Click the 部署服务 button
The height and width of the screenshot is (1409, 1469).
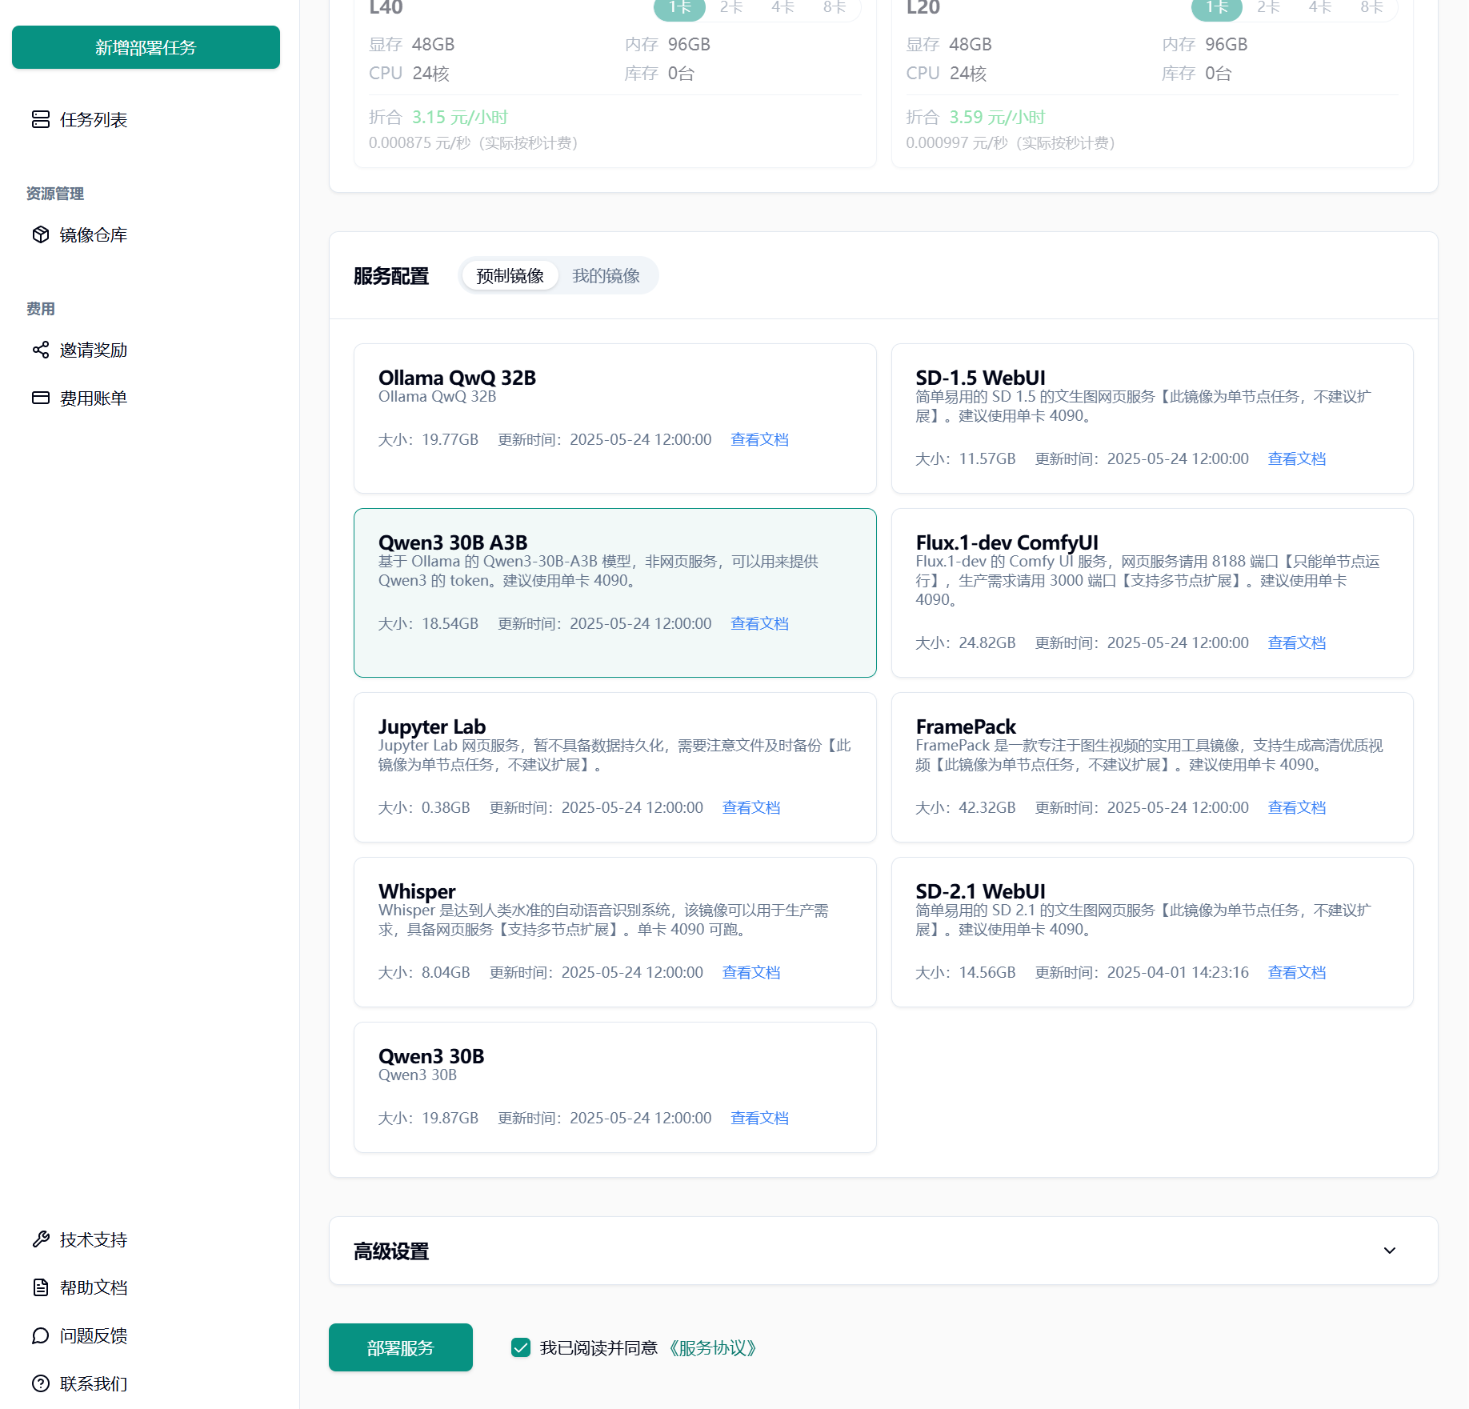click(x=400, y=1348)
